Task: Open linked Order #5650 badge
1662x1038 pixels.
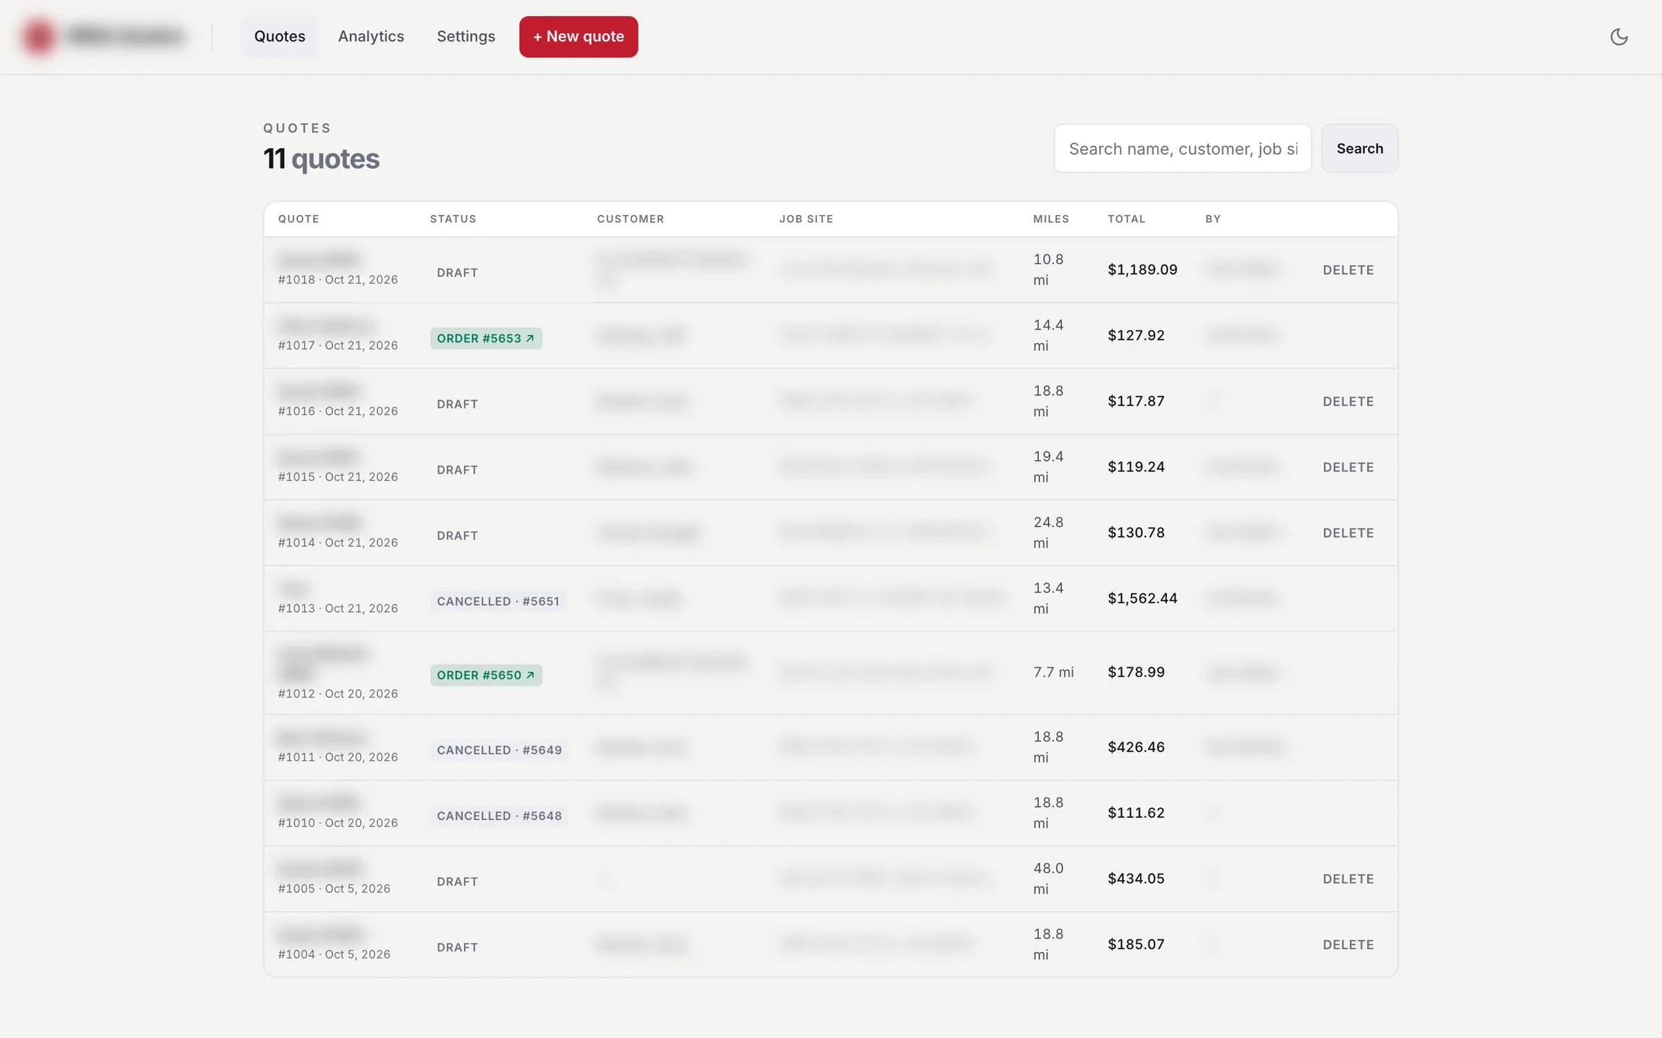Action: coord(486,675)
